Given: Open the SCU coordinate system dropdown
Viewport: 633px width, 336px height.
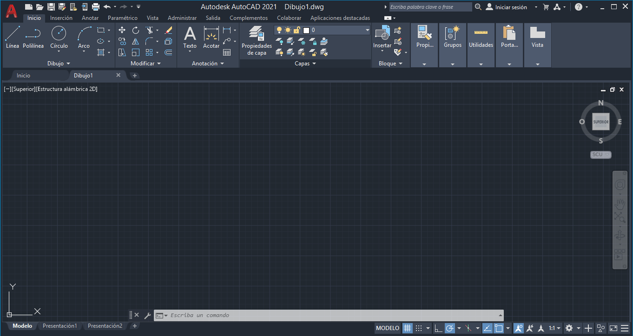Looking at the screenshot, I should (601, 155).
